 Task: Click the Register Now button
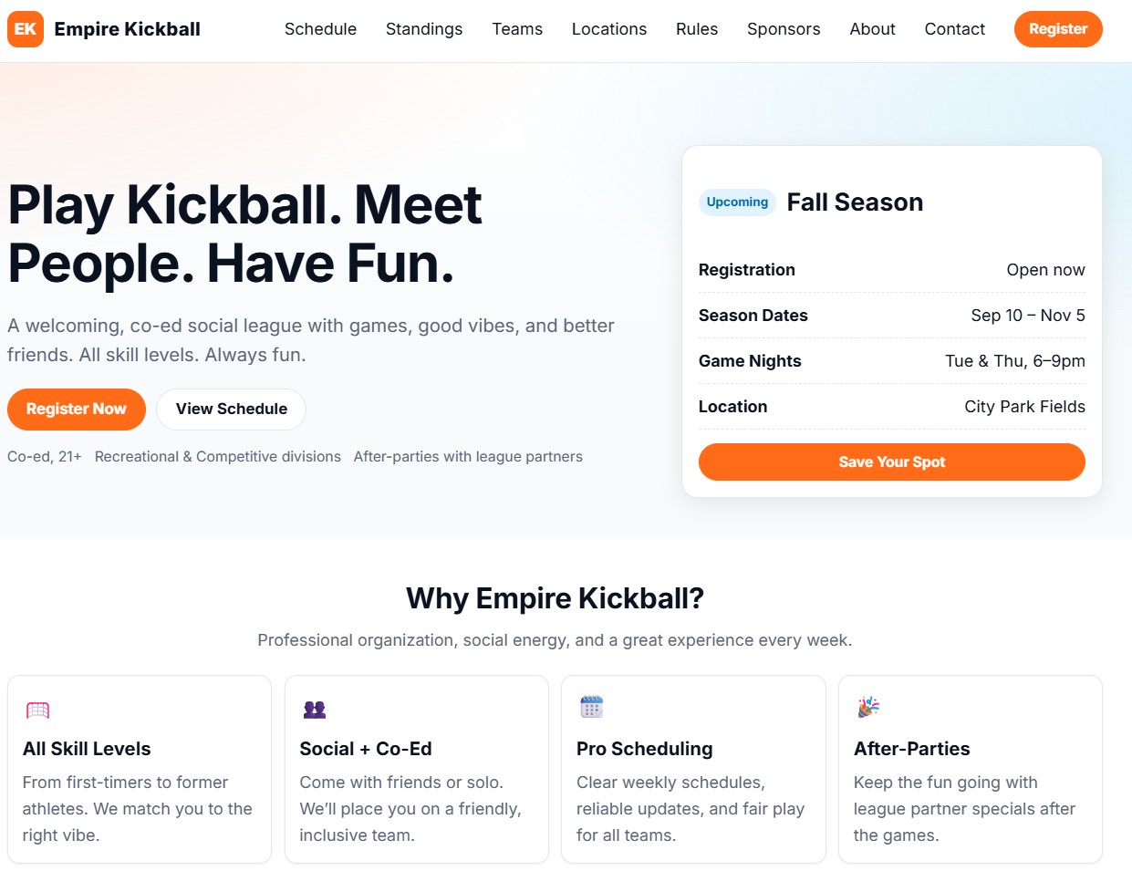click(x=77, y=409)
